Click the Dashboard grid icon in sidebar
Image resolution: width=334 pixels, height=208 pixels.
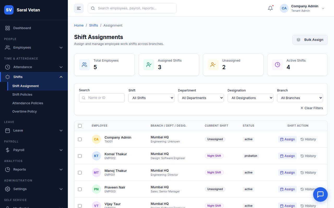pyautogui.click(x=8, y=28)
